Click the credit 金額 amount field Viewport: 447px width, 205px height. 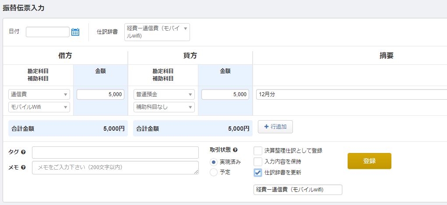coord(225,94)
